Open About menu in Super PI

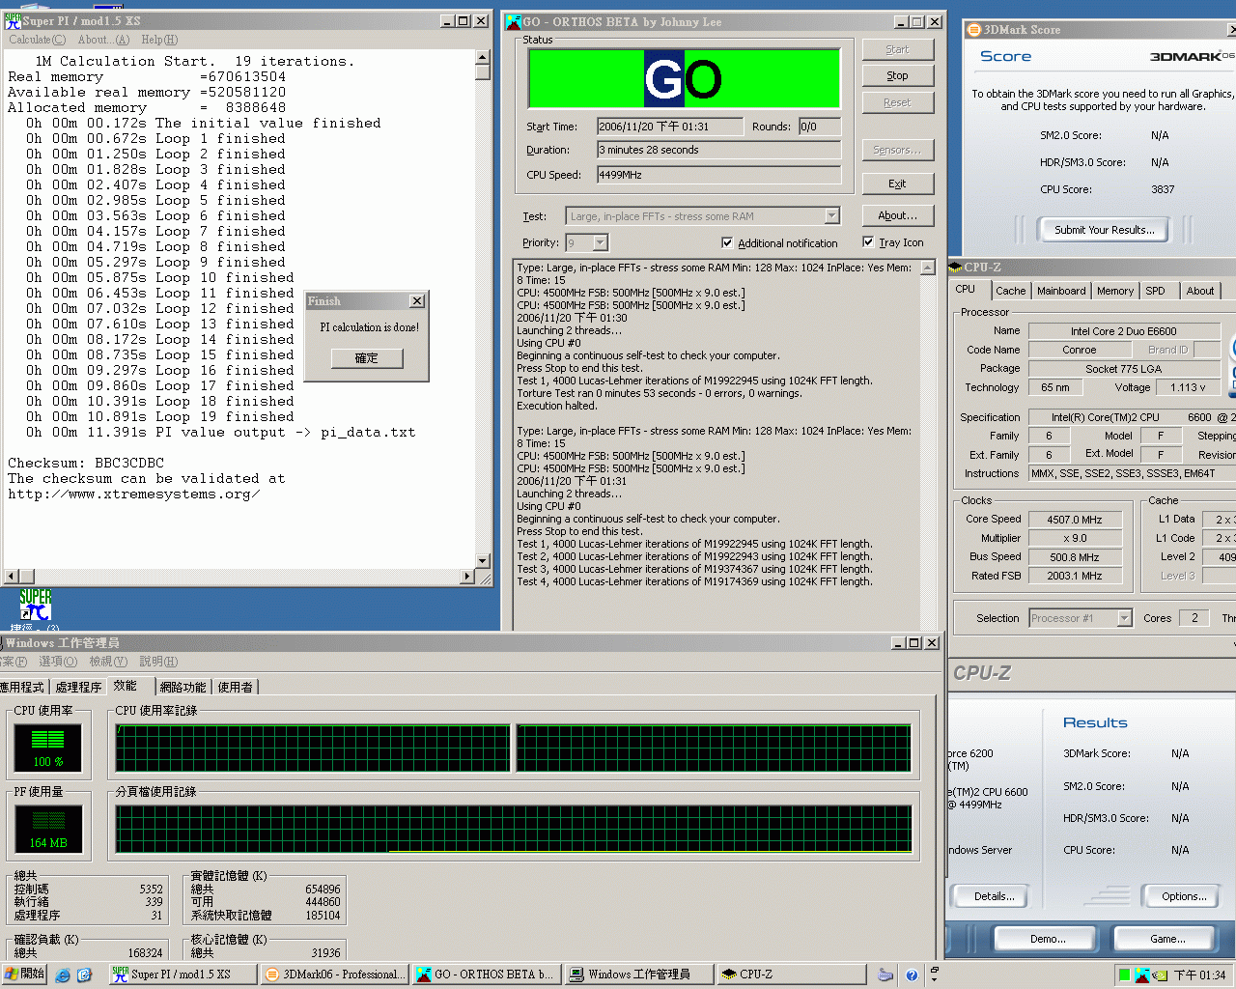click(x=103, y=40)
